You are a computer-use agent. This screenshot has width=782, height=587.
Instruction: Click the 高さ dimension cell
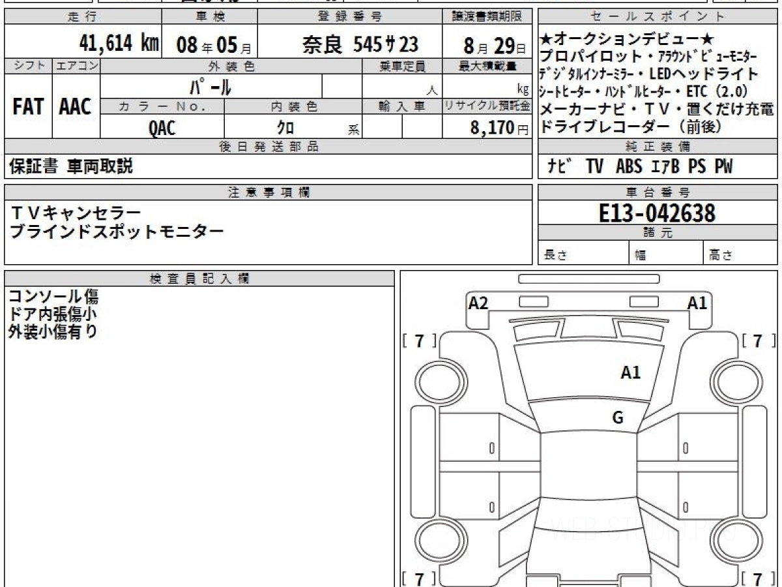[741, 253]
